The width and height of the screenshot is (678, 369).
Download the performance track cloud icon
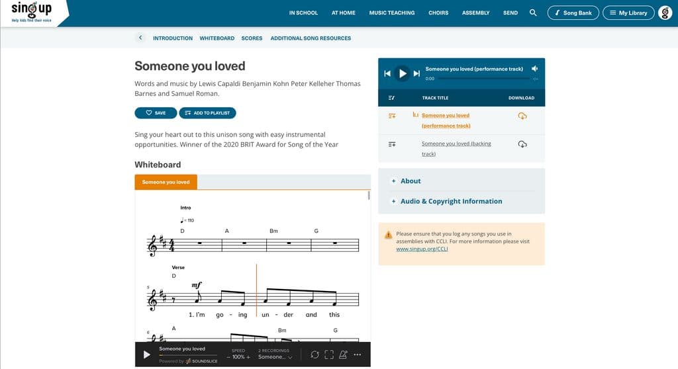(x=522, y=116)
